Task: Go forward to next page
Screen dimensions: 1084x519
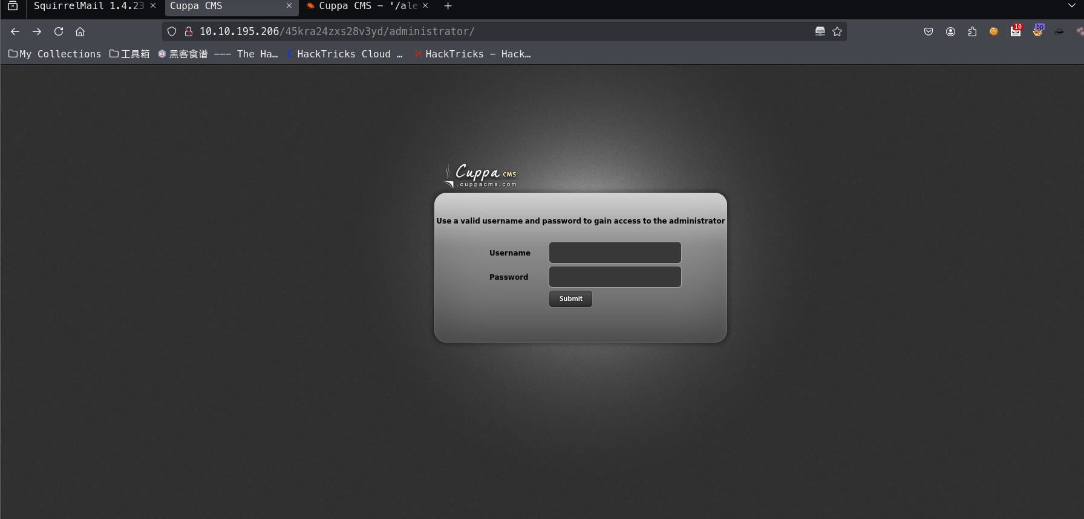Action: (37, 31)
